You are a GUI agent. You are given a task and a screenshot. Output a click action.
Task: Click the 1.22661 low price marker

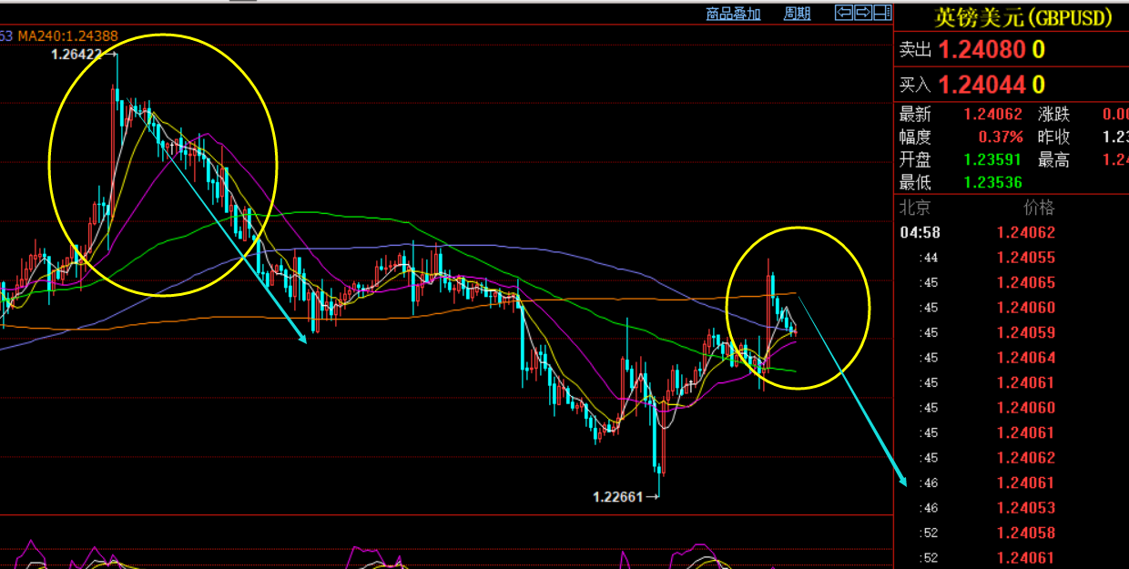pos(618,496)
